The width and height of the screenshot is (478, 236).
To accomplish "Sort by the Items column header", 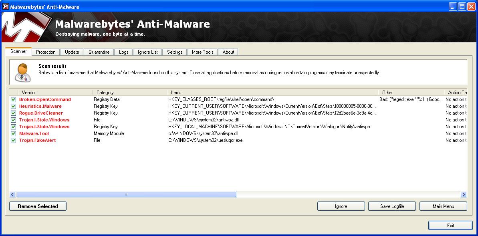I will pyautogui.click(x=272, y=93).
